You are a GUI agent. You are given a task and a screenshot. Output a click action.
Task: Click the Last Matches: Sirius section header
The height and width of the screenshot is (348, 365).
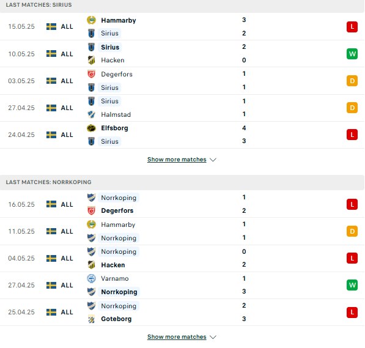point(182,6)
